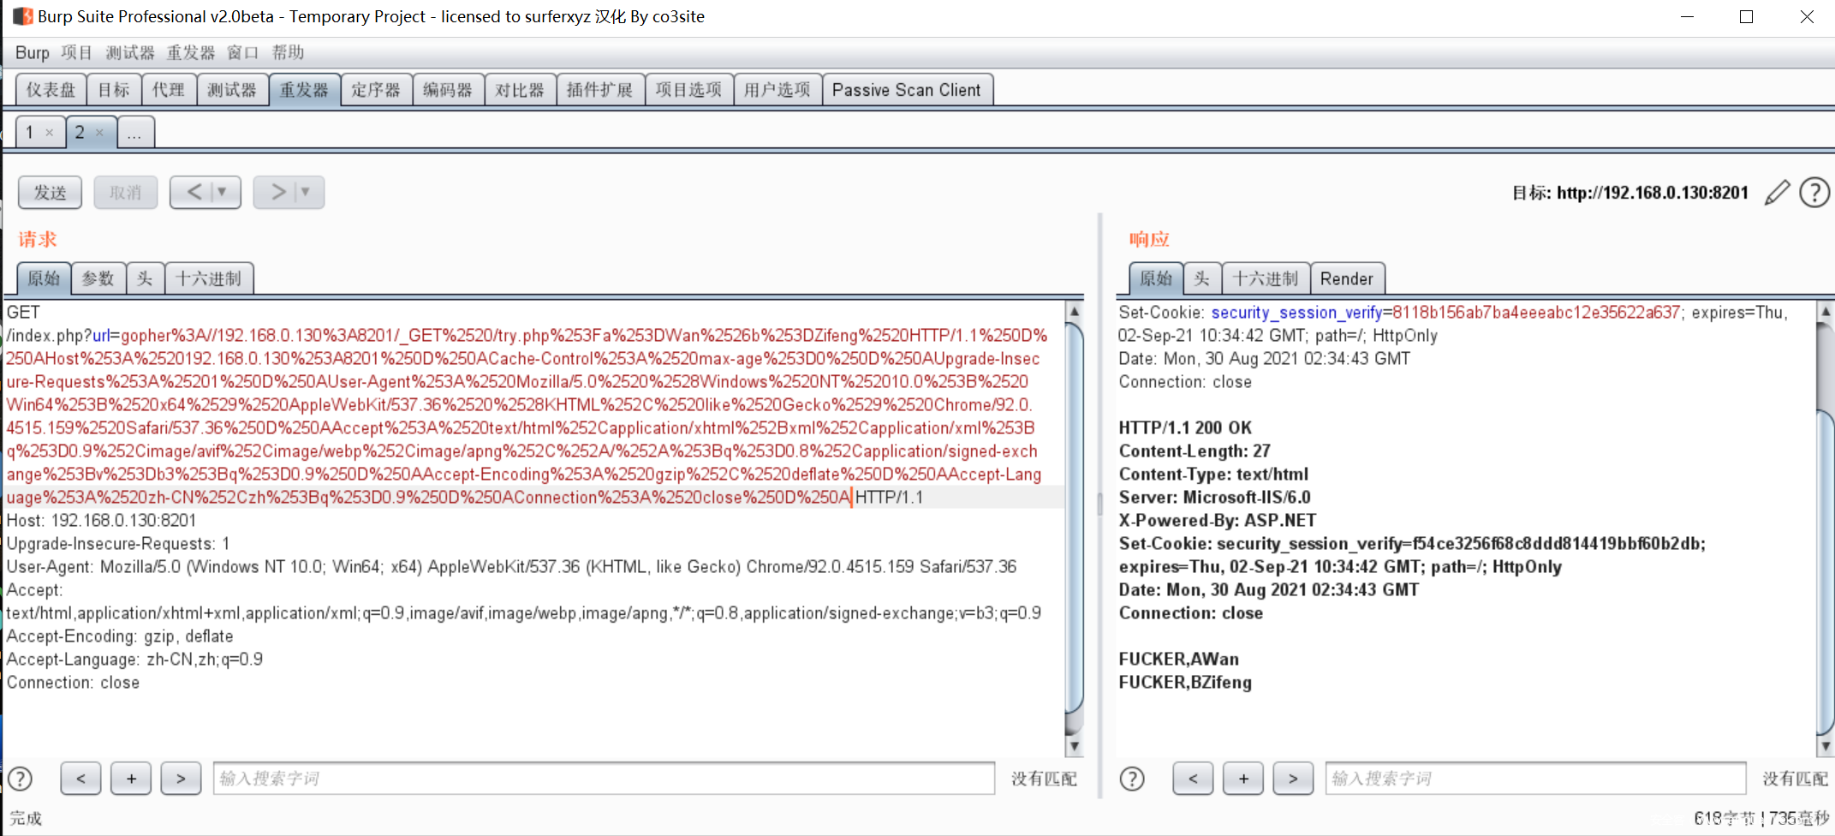Image resolution: width=1835 pixels, height=836 pixels.
Task: Click the request search input field
Action: tap(604, 779)
